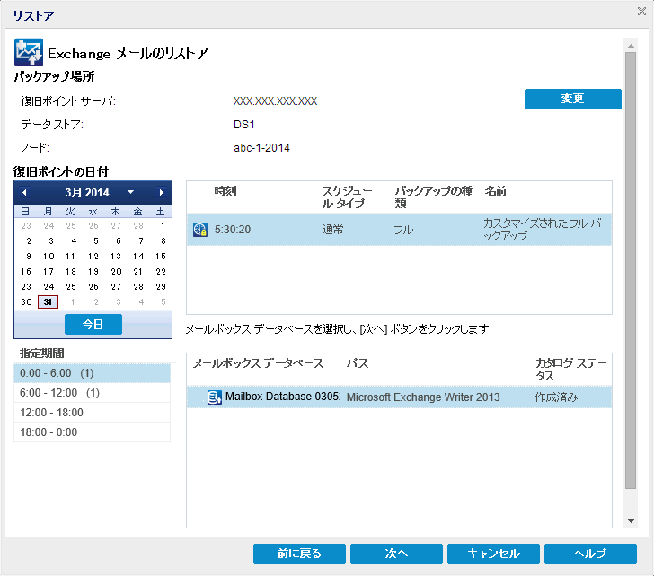Click the vertical scrollbar down arrow
Image resolution: width=654 pixels, height=576 pixels.
coord(631,521)
